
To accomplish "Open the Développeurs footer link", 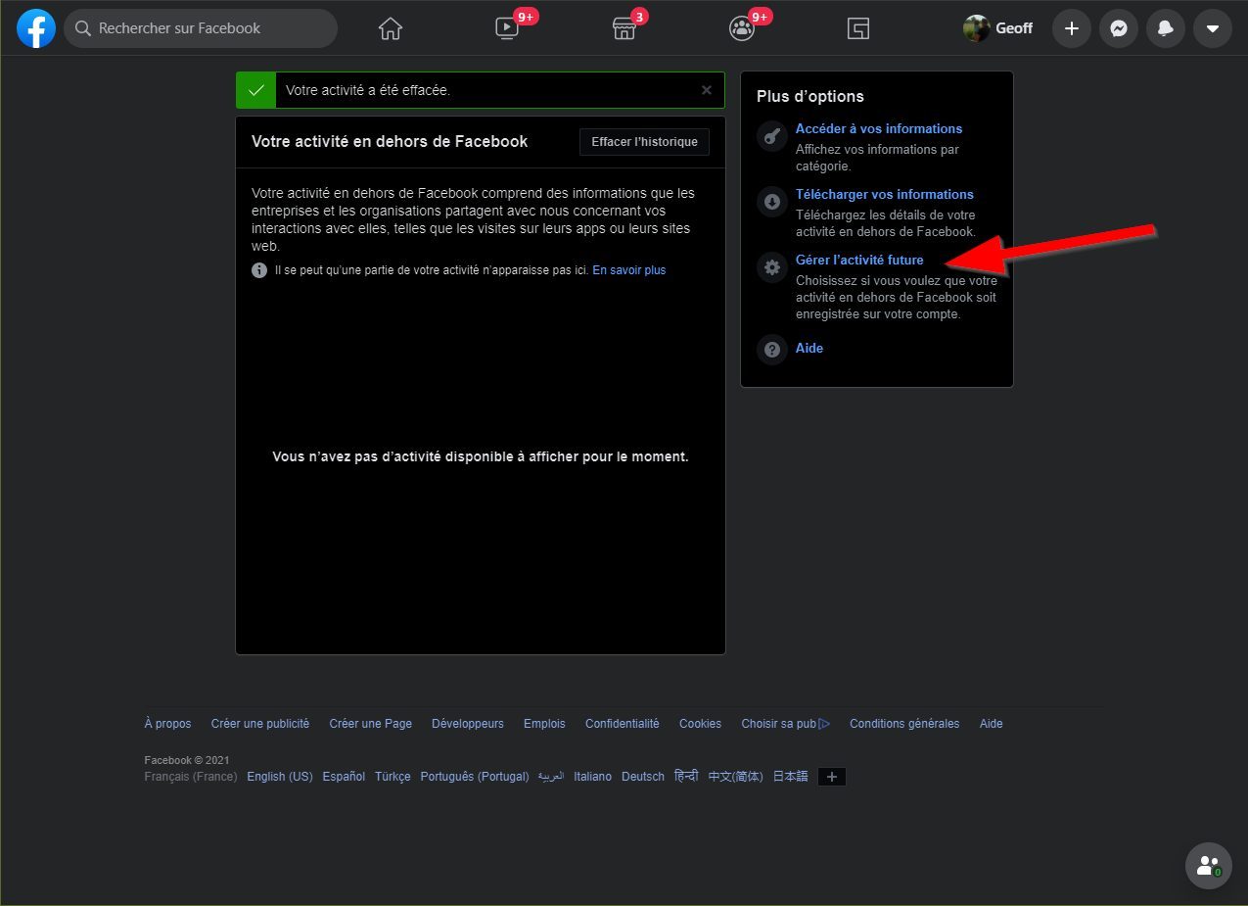I will pyautogui.click(x=468, y=724).
